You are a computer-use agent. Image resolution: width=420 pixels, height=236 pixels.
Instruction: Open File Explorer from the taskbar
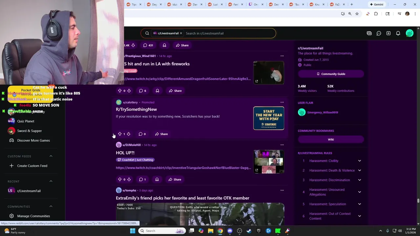pos(211,231)
